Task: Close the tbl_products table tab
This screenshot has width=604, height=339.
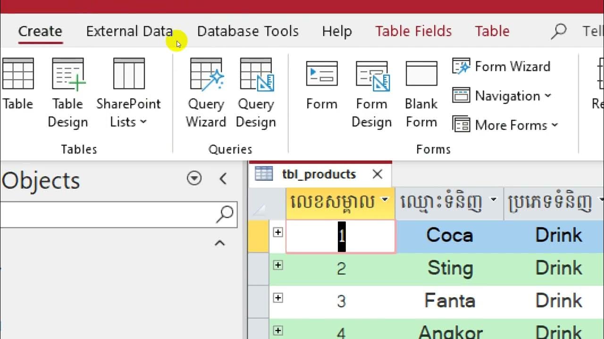Action: (377, 174)
